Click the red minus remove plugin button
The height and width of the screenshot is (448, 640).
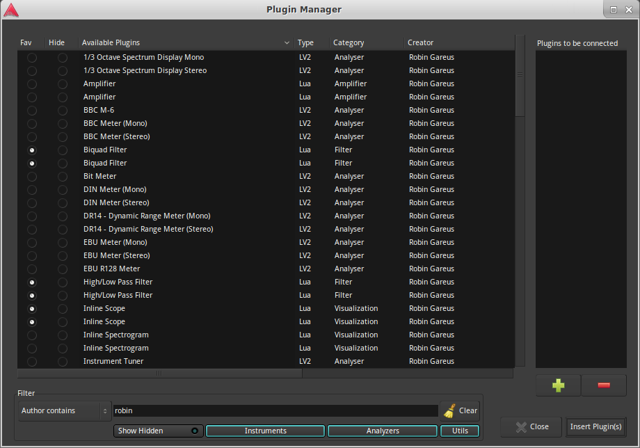(603, 385)
